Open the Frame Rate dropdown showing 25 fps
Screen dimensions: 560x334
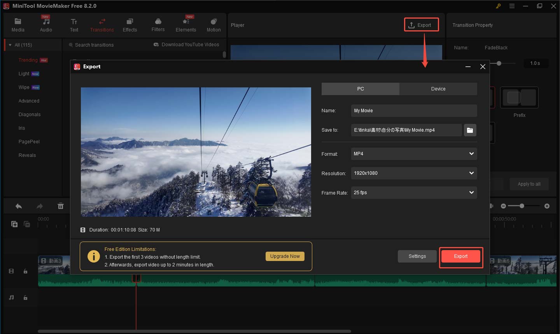(414, 193)
